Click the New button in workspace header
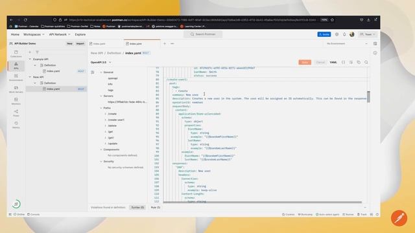 click(x=69, y=43)
